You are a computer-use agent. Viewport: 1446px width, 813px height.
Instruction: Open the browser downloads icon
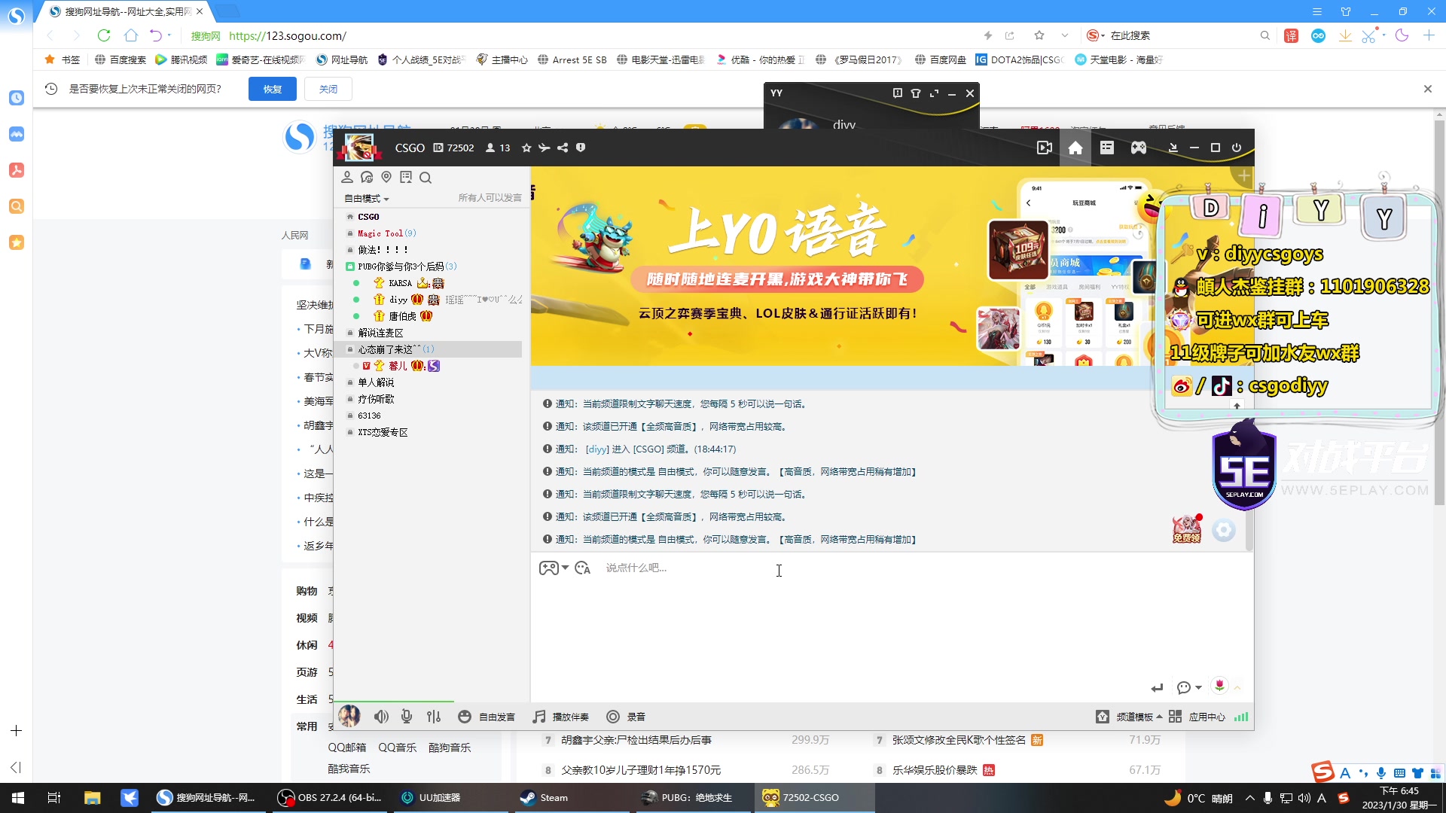pos(1345,35)
